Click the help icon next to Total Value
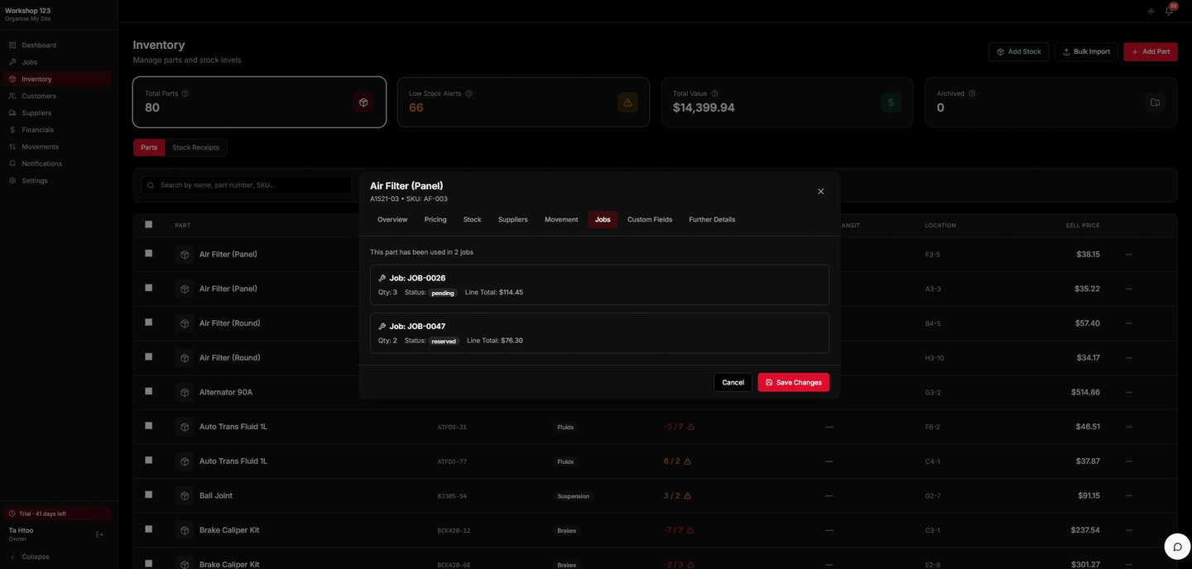 pos(714,93)
